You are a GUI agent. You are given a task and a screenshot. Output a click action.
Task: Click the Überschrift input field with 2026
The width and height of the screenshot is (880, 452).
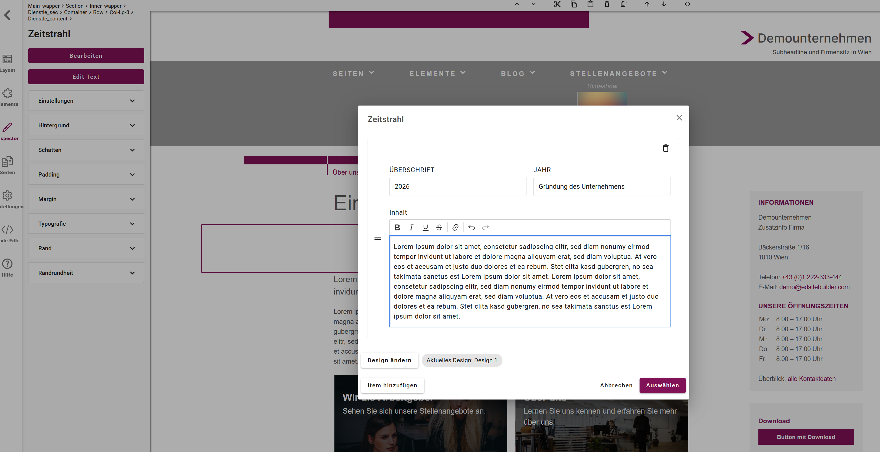[457, 186]
